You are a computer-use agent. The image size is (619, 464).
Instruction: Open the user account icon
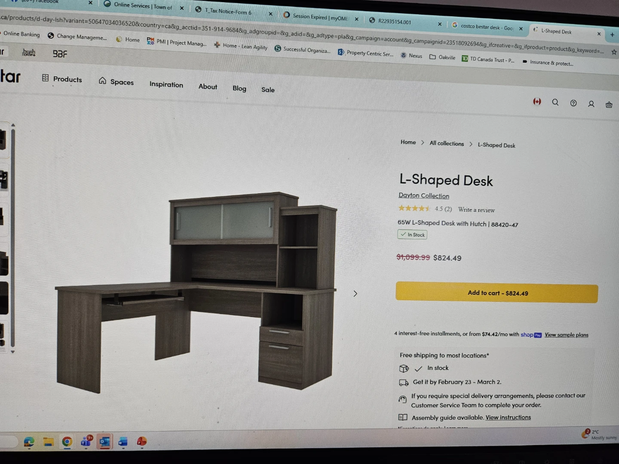[591, 104]
